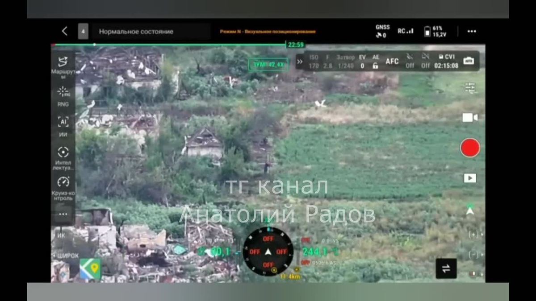Screen dimensions: 536x301
Task: Go back using the top-left arrow
Action: 64,31
